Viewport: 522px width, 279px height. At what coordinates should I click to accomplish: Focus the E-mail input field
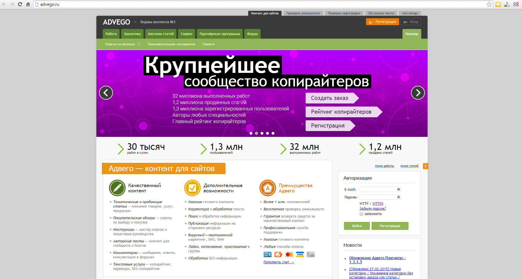point(380,189)
